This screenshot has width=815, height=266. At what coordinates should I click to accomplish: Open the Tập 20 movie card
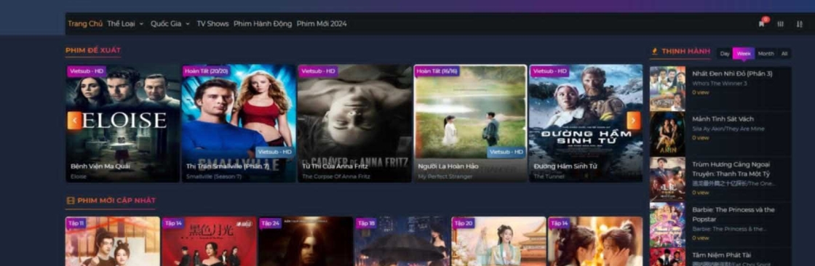[499, 241]
